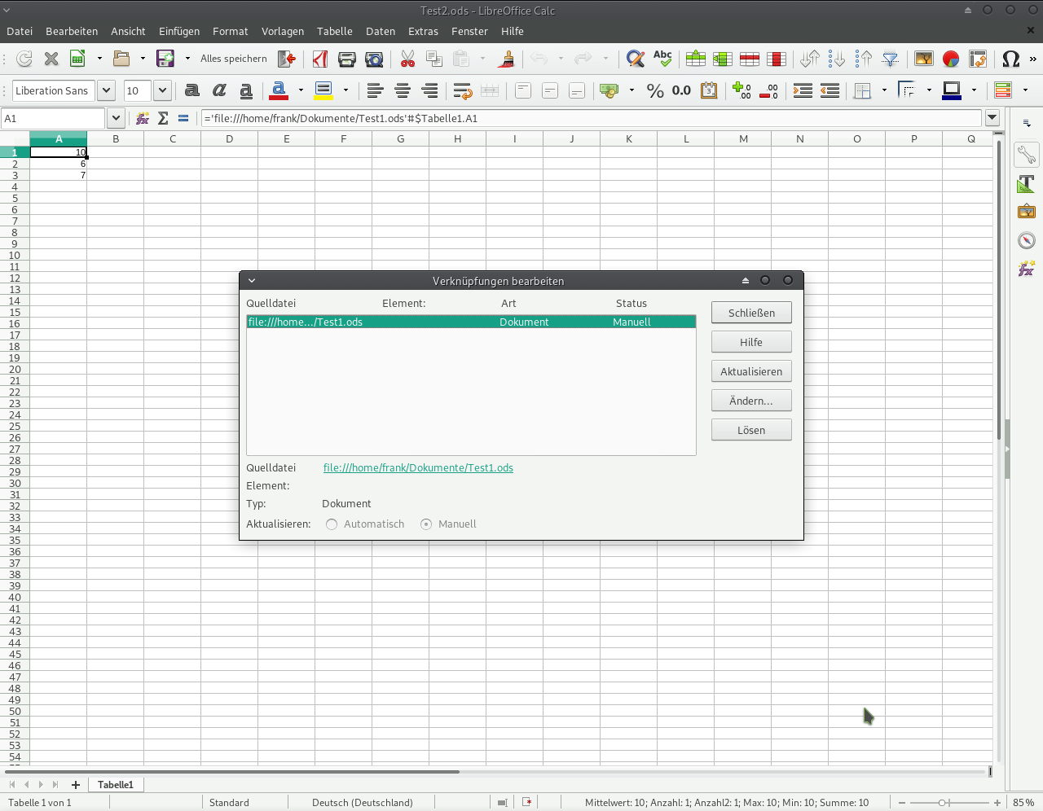Expand the Liberation Sans font dropdown
Viewport: 1043px width, 811px height.
pos(106,90)
